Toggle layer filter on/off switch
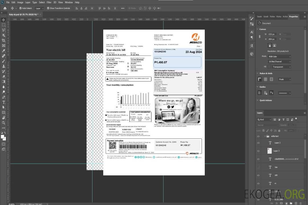Image resolution: width=308 pixels, height=205 pixels. point(296,119)
